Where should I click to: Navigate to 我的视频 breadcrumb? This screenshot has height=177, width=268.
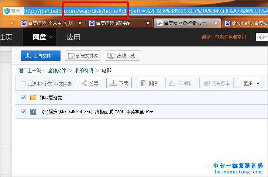tap(84, 70)
